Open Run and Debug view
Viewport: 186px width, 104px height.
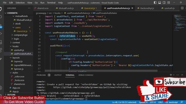pyautogui.click(x=1, y=34)
